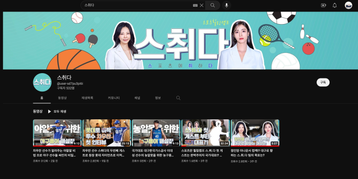Click title 스포츠판 힐링캠프 스.취.다 첫 게스트
358x179 pixels.
[x=202, y=153]
